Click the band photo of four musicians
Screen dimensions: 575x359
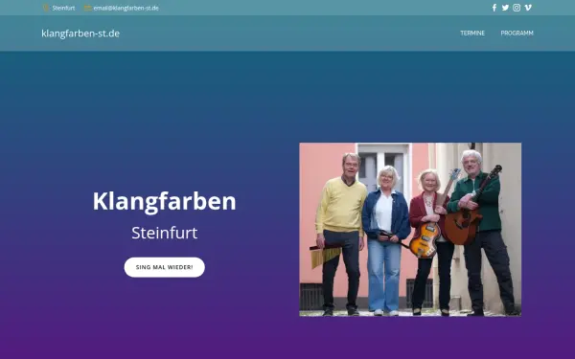coord(410,230)
